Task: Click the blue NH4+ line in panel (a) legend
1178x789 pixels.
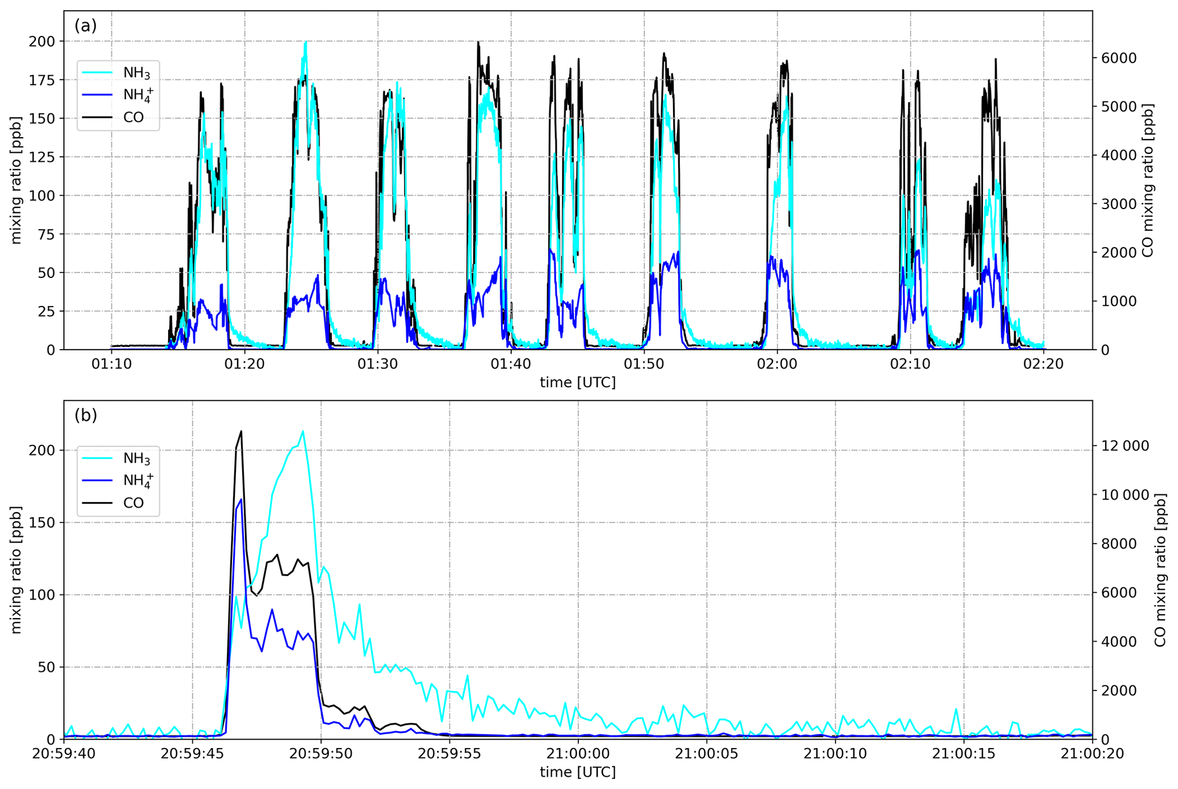Action: [97, 95]
